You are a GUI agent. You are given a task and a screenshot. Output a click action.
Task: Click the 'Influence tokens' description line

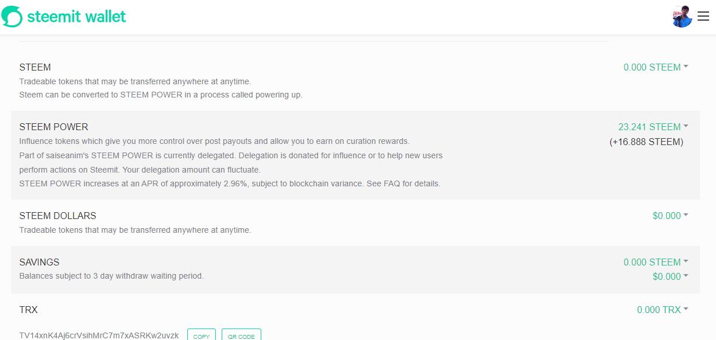215,141
